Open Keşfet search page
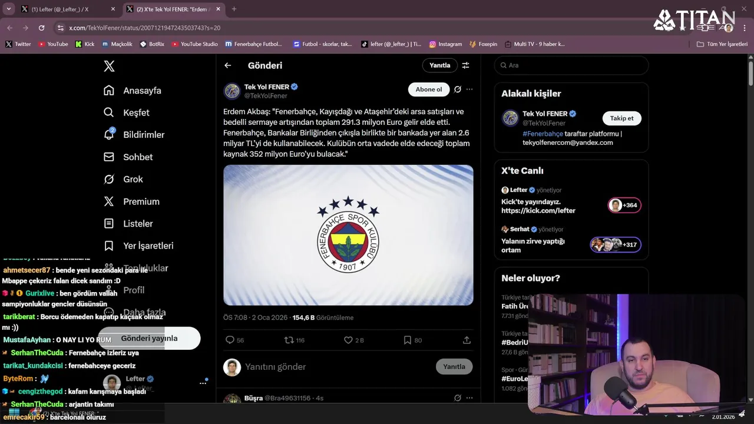Viewport: 754px width, 424px height. click(x=126, y=112)
